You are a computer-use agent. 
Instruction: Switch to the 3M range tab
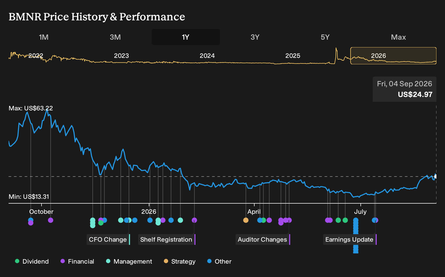pyautogui.click(x=115, y=37)
